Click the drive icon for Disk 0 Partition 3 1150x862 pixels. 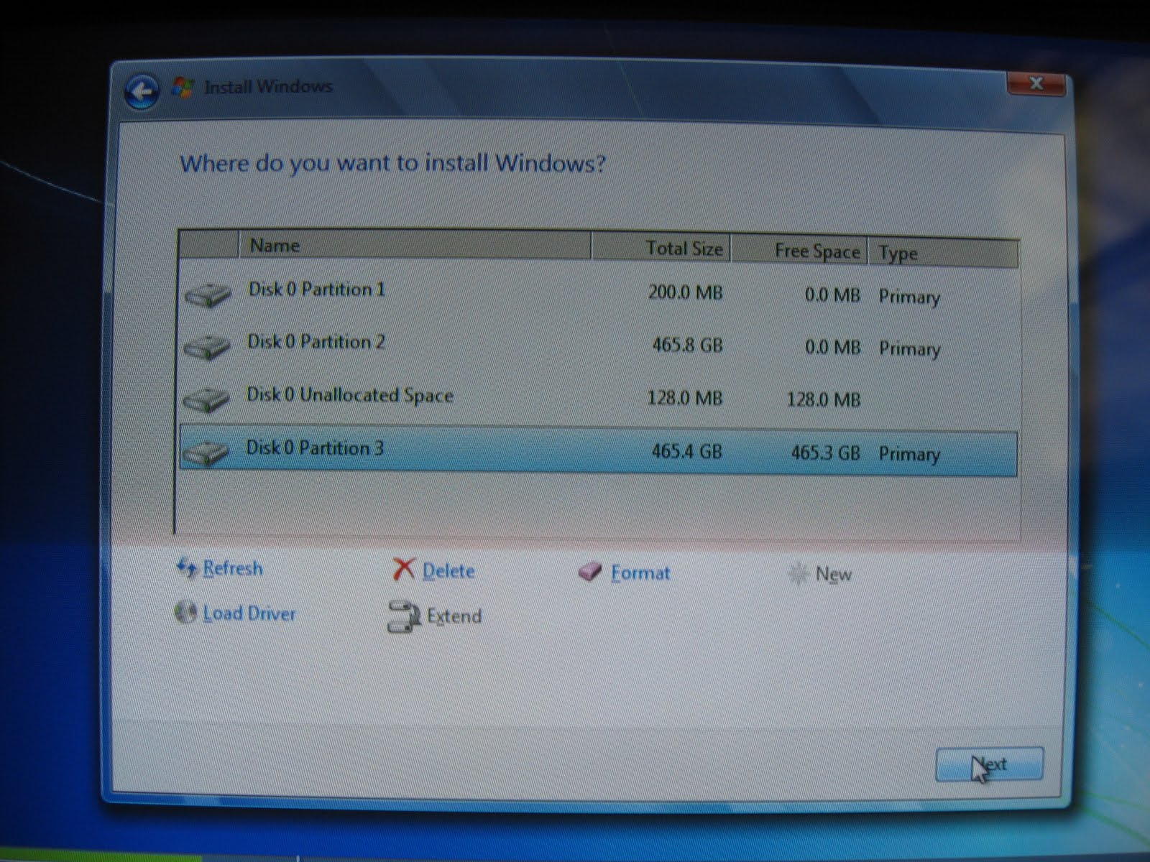[x=205, y=453]
